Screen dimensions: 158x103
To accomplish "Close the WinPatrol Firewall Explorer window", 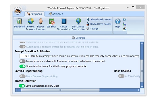I will click(140, 7).
